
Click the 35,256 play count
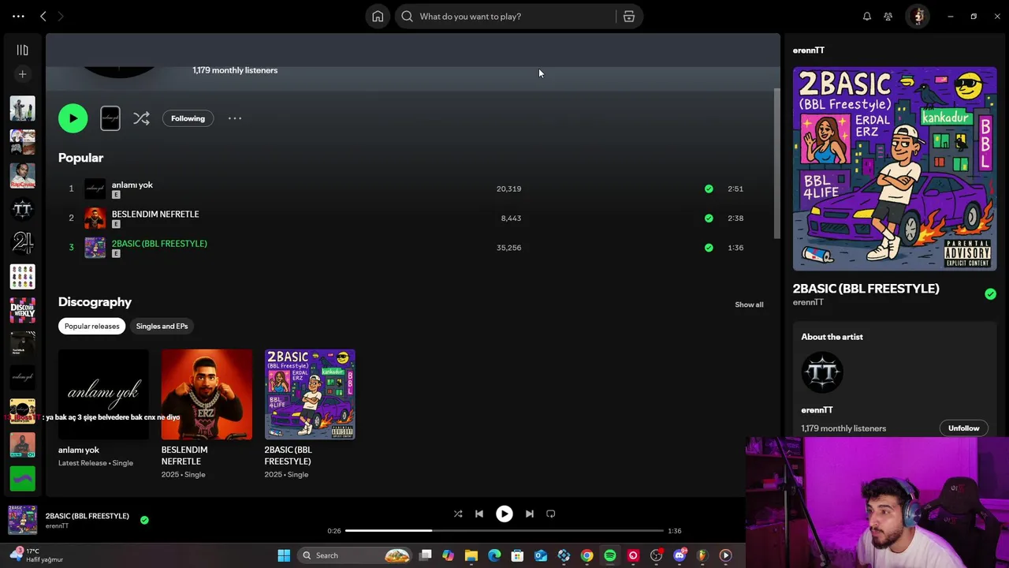coord(508,248)
